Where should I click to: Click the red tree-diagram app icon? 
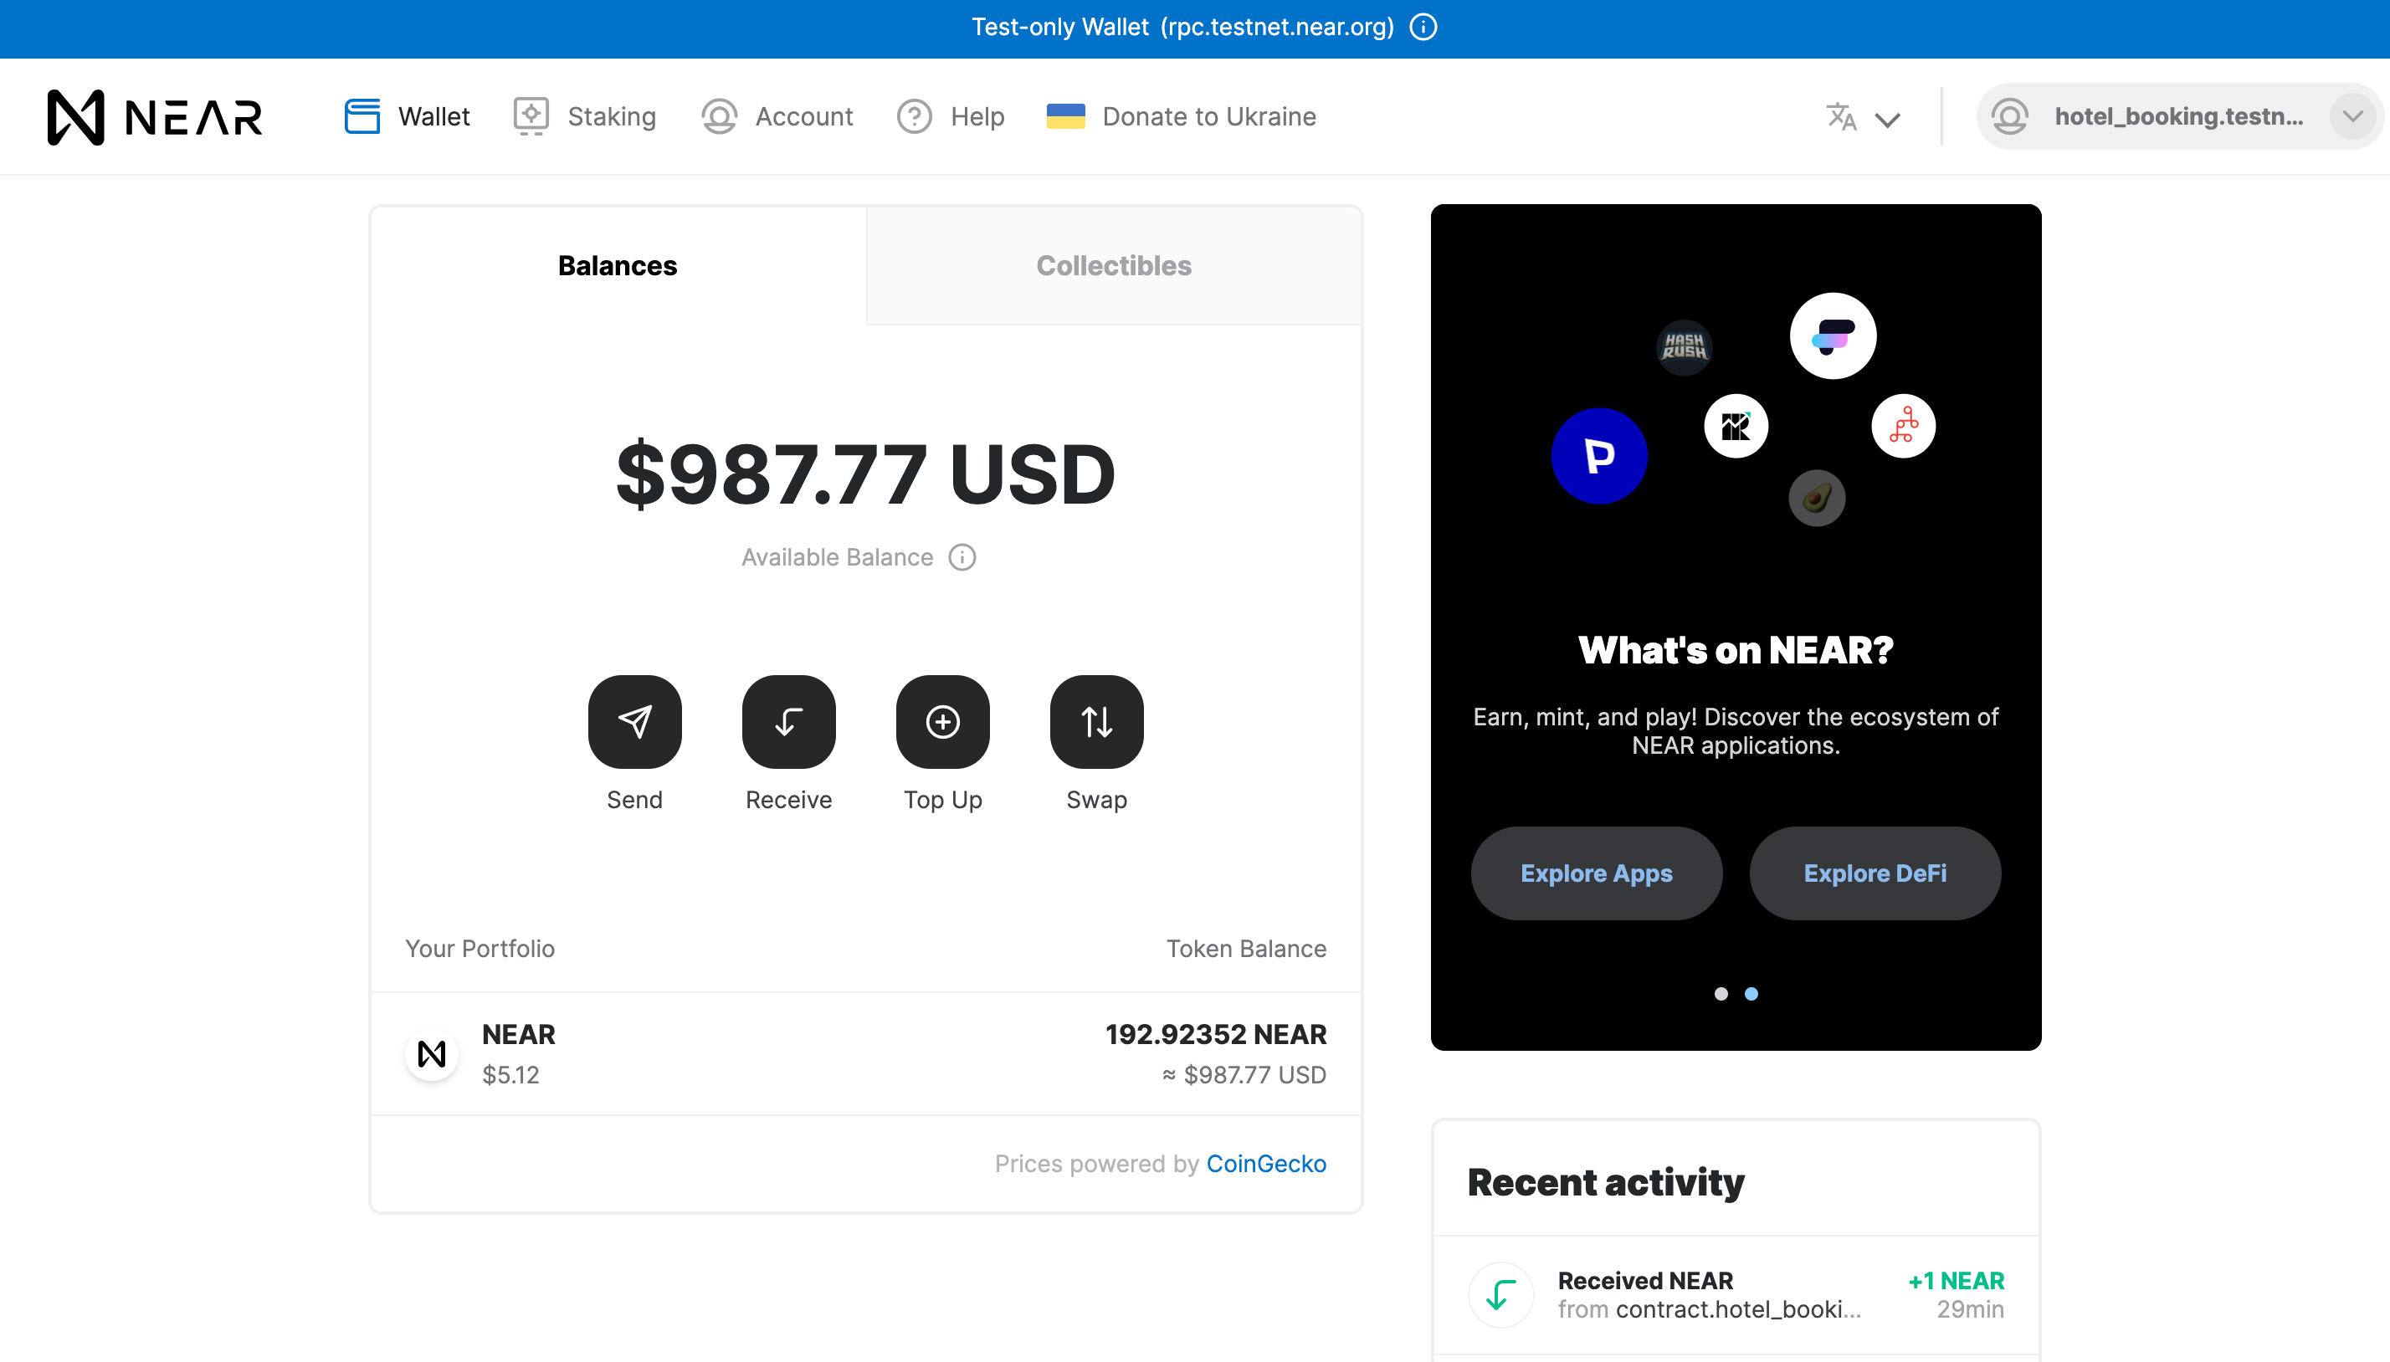click(x=1903, y=426)
